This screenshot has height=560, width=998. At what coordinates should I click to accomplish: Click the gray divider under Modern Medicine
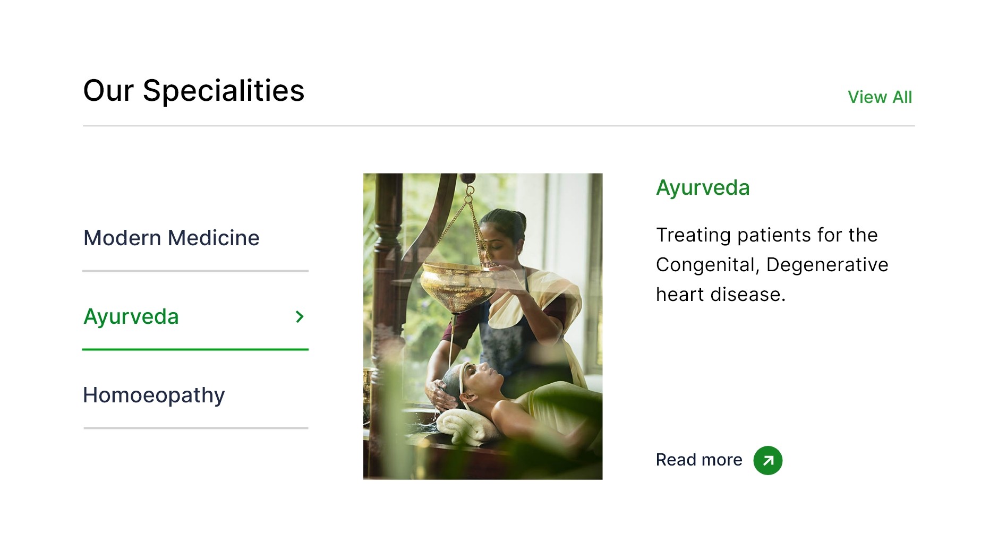click(x=195, y=271)
